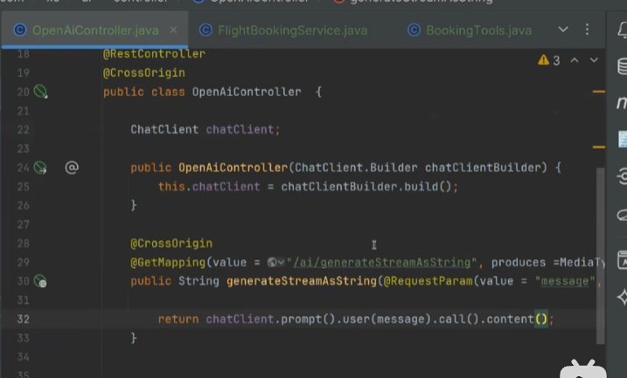Image resolution: width=627 pixels, height=378 pixels.
Task: Click the prompt() call on line 32
Action: tap(308, 320)
